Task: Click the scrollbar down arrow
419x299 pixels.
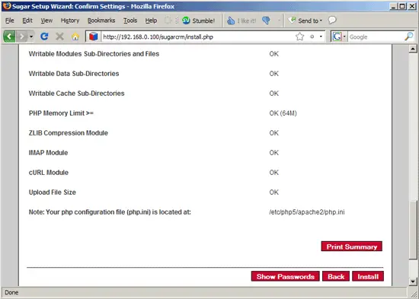Action: click(x=413, y=281)
